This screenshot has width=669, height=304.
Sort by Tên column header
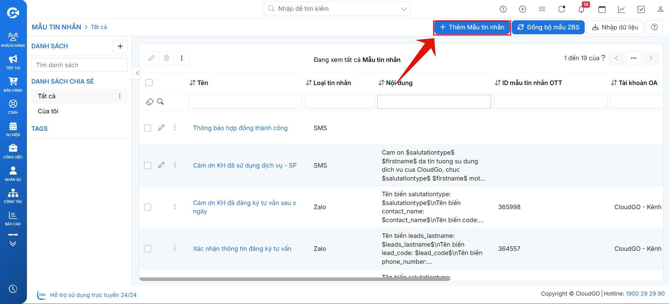pos(199,83)
